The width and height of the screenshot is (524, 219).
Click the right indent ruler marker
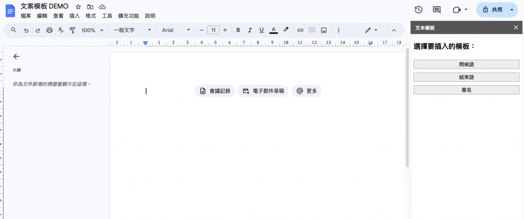coord(369,44)
